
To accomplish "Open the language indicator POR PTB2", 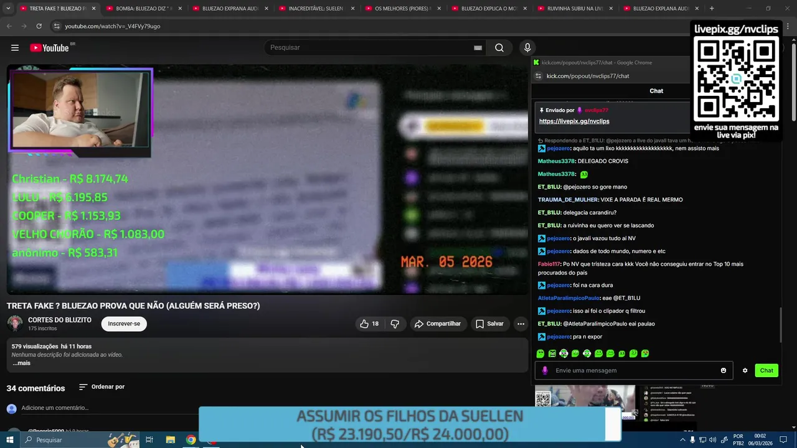I will [738, 440].
